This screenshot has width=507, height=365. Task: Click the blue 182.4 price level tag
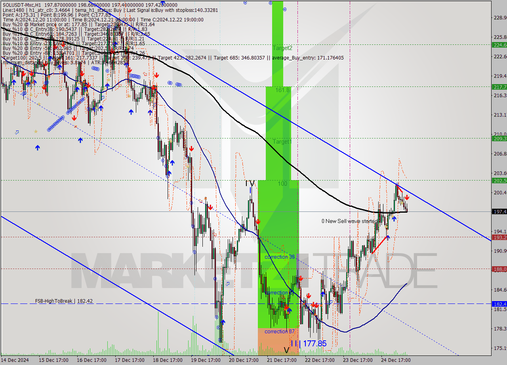coord(499,304)
